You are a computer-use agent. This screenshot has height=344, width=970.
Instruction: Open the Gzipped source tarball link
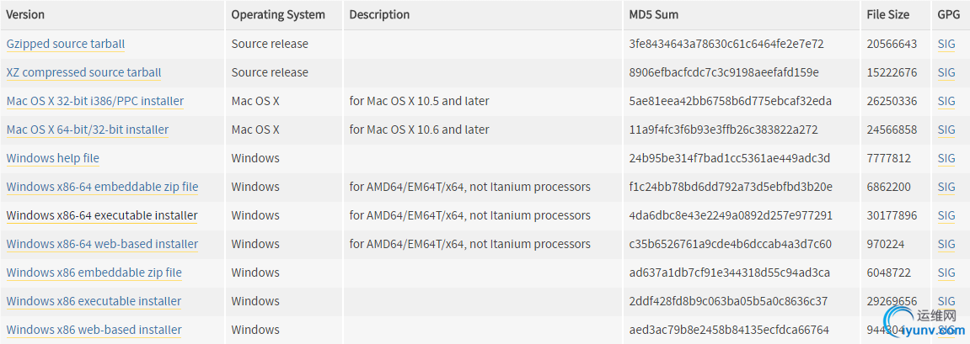coord(66,44)
